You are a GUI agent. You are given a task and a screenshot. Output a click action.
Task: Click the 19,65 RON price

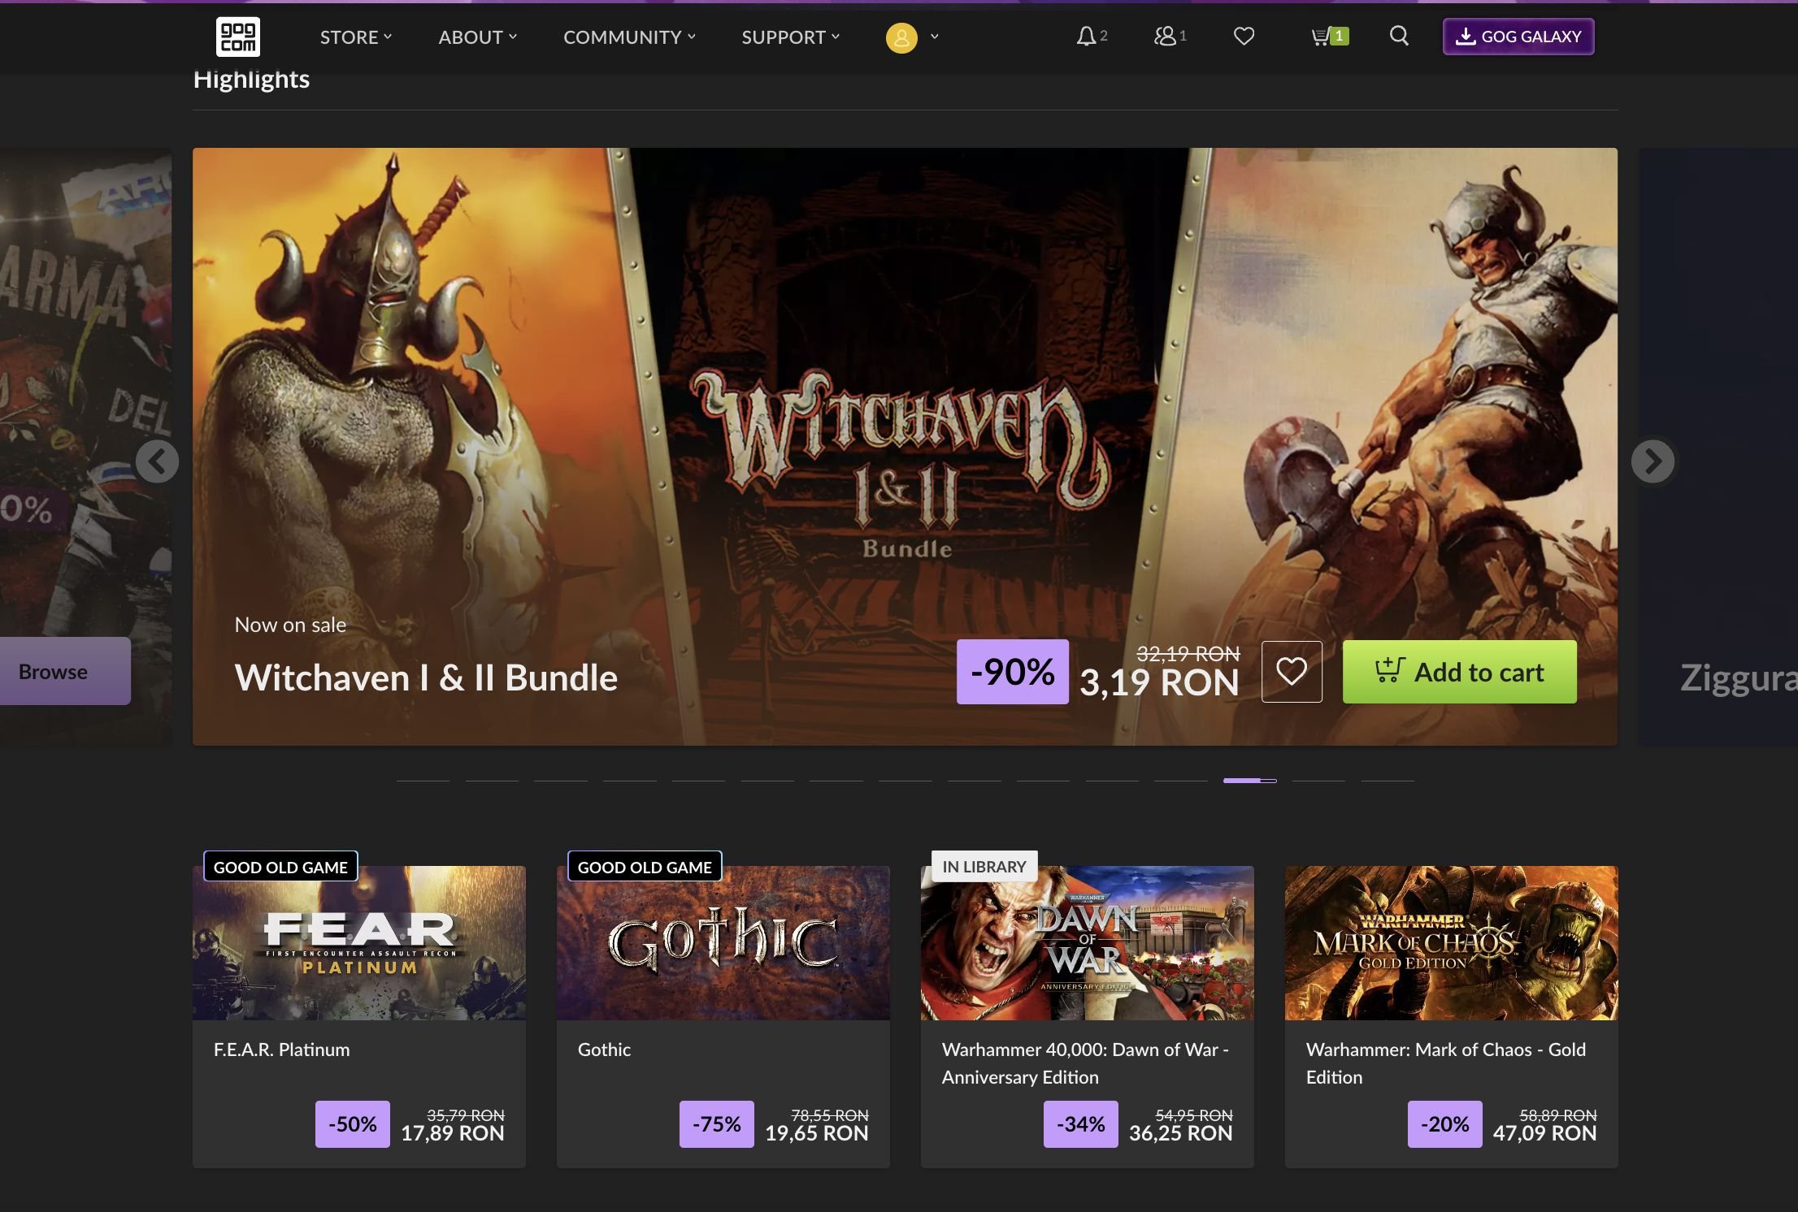(x=817, y=1133)
